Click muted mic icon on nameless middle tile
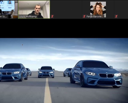This screenshot has width=128, height=103. pyautogui.click(x=52, y=17)
